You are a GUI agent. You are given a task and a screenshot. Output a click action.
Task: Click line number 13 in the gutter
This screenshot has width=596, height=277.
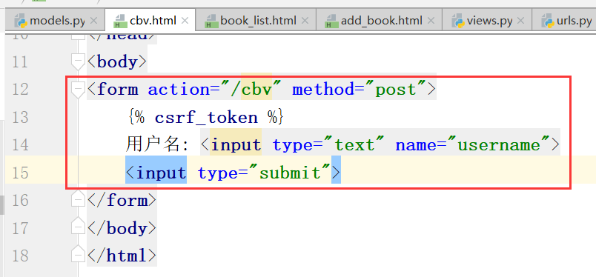(x=20, y=118)
